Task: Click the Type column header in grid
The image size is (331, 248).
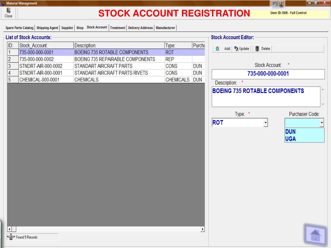Action: (x=178, y=46)
